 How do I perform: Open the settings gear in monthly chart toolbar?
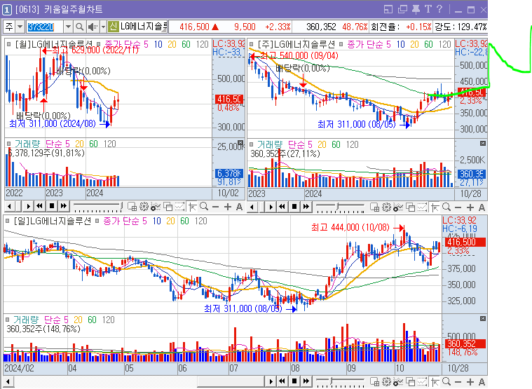(144, 206)
